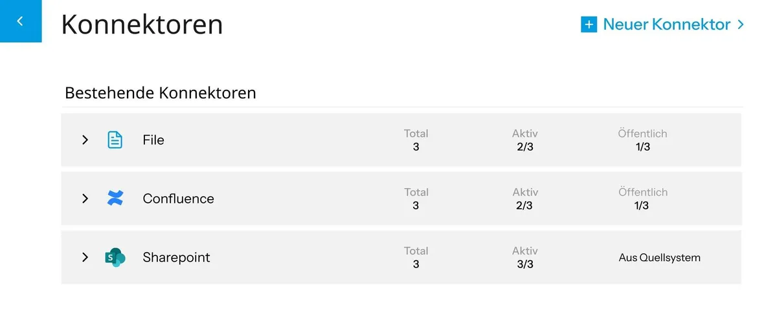Click the blue back arrow button
The image size is (777, 318).
tap(20, 21)
